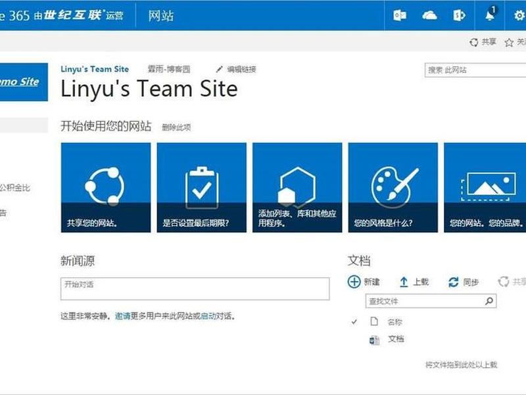Click the Demo Site logo

(24, 82)
